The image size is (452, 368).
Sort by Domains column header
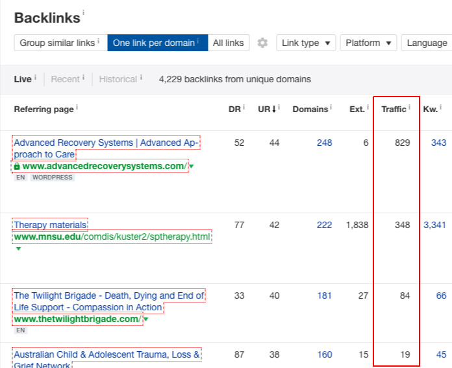pyautogui.click(x=310, y=109)
